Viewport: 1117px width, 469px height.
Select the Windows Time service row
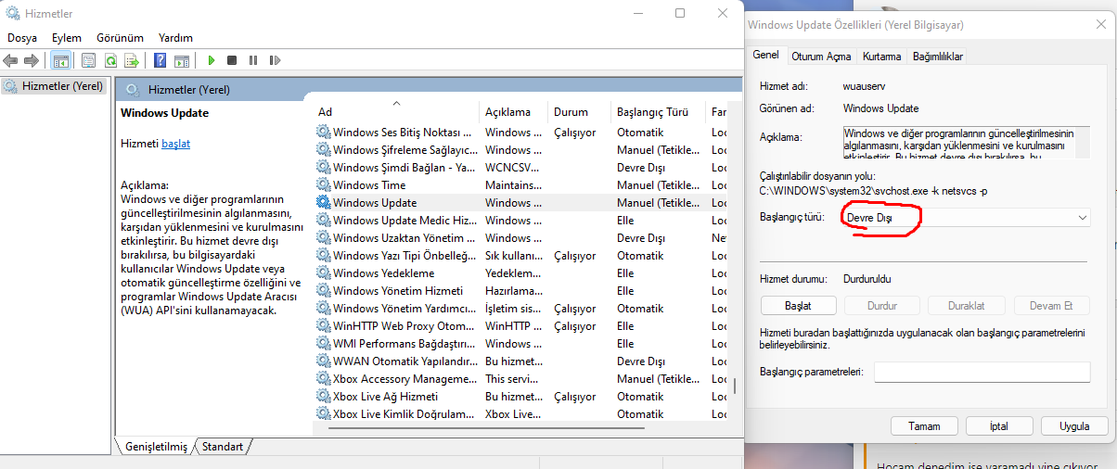520,184
